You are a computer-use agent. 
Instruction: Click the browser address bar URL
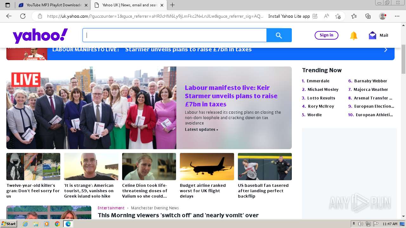pyautogui.click(x=155, y=16)
